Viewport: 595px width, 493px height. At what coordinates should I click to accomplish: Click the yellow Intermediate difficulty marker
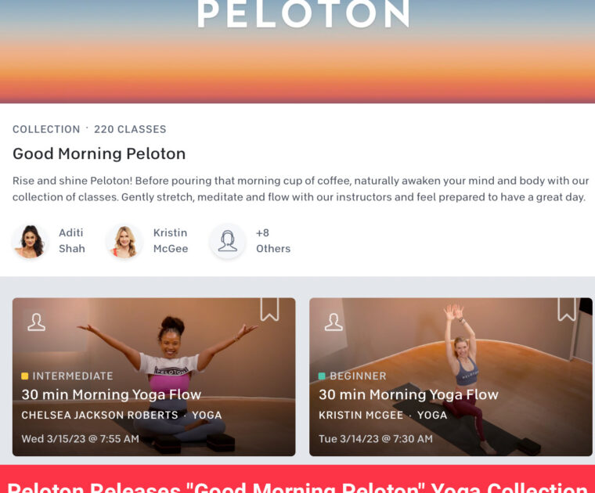(x=25, y=376)
